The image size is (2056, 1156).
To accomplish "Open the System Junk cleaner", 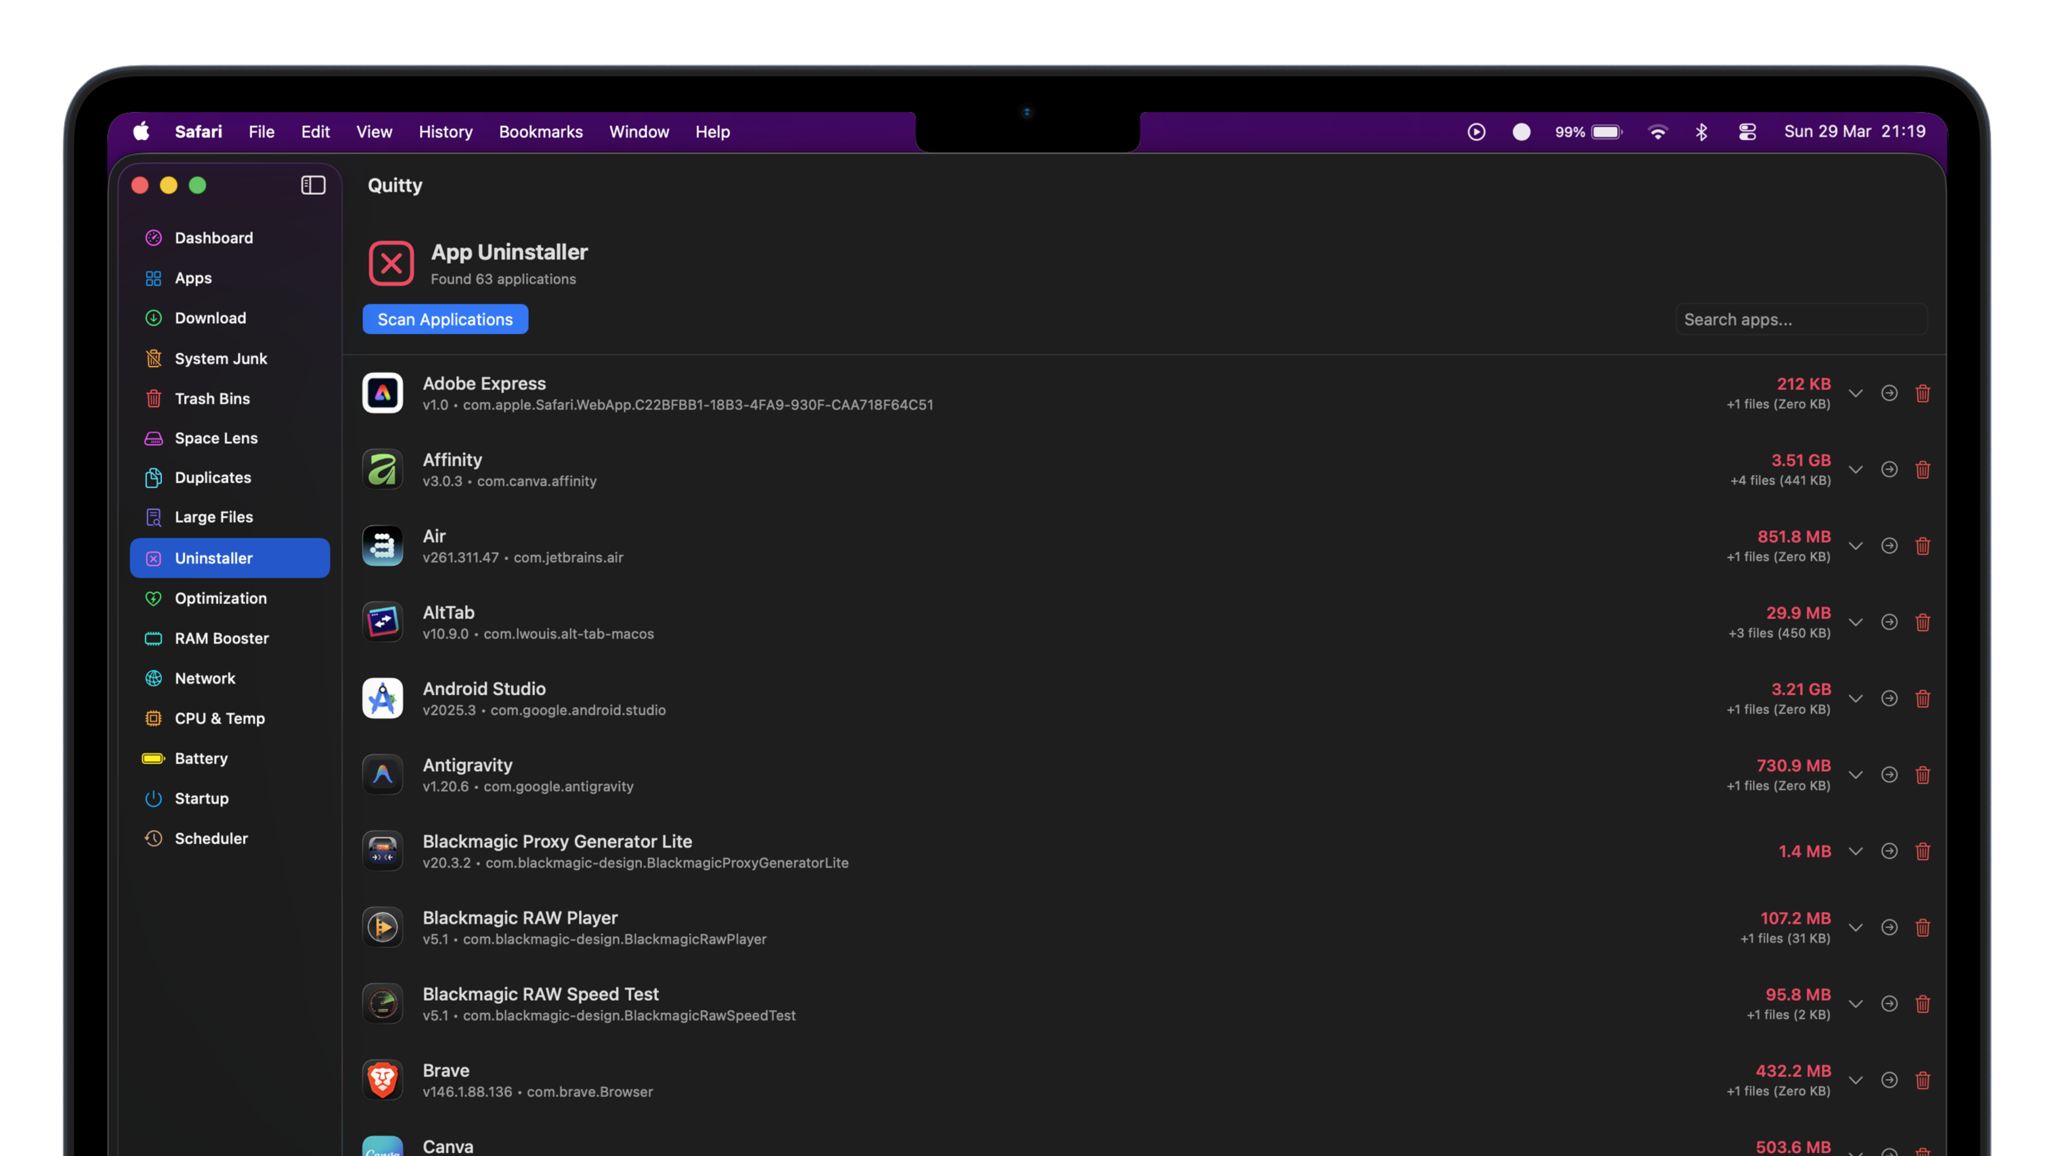I will click(x=221, y=358).
